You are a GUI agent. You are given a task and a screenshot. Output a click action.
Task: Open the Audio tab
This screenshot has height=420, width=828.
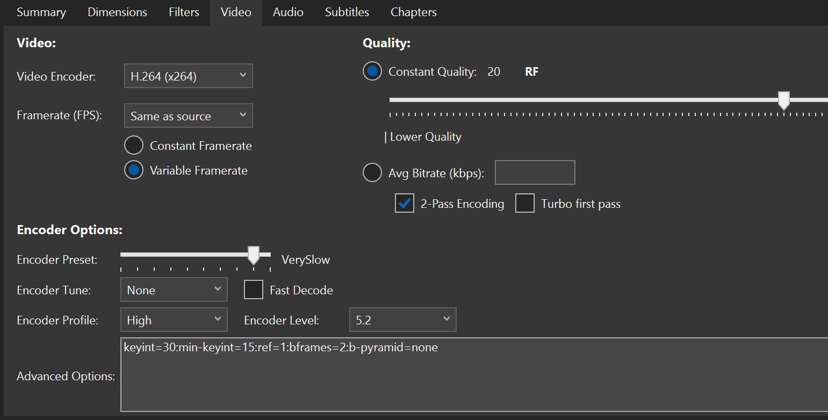(288, 12)
